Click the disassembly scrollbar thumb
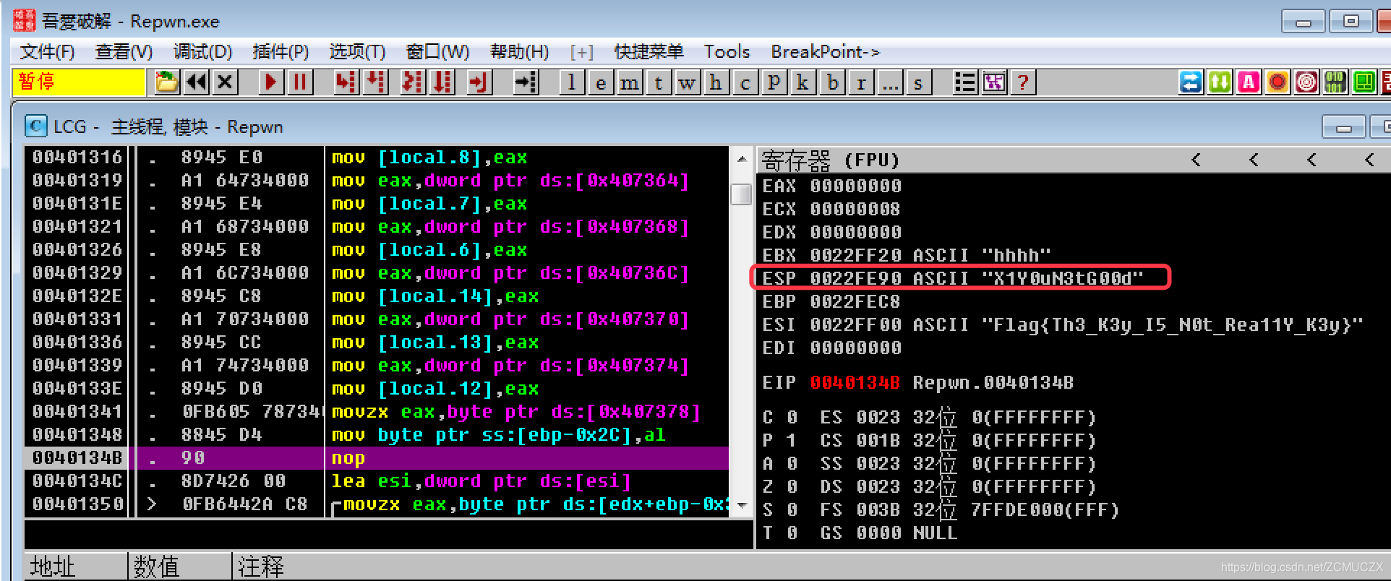The image size is (1391, 581). click(x=741, y=194)
